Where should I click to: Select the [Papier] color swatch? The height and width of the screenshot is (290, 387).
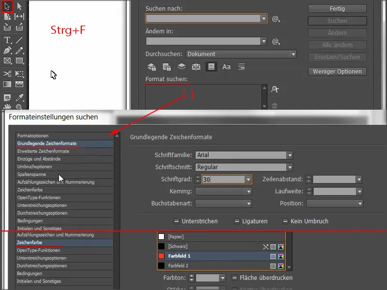[221, 237]
